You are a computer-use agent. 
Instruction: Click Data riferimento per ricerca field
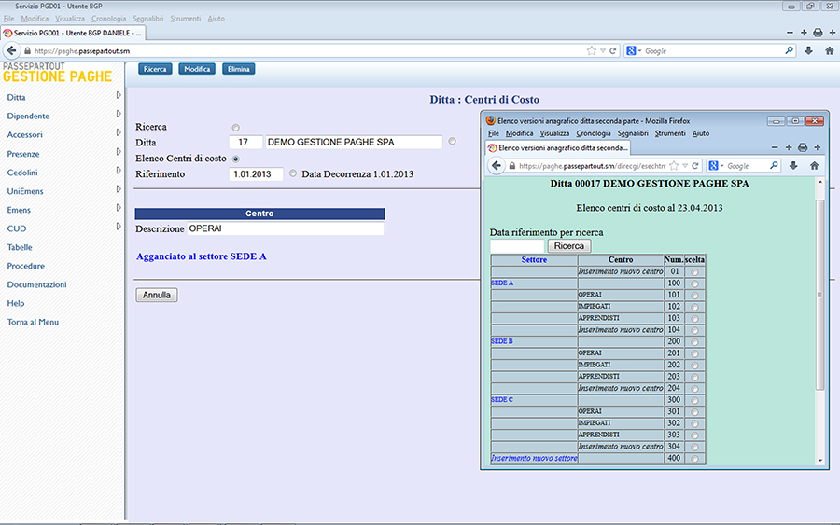click(517, 246)
